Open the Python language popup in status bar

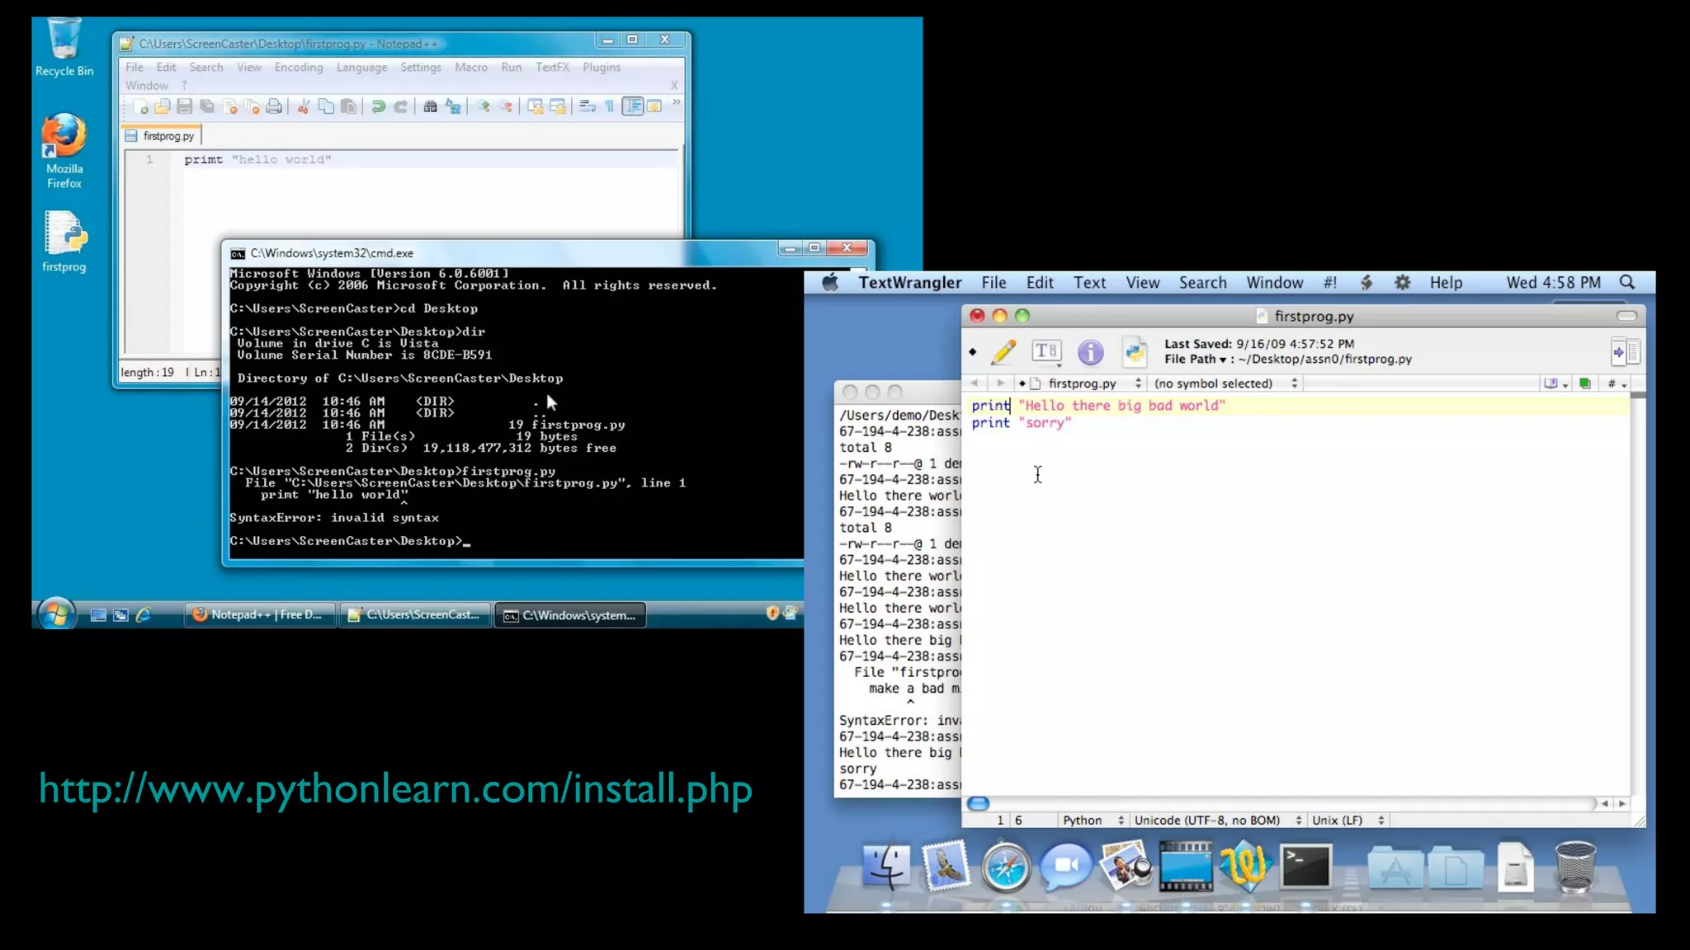pyautogui.click(x=1093, y=821)
